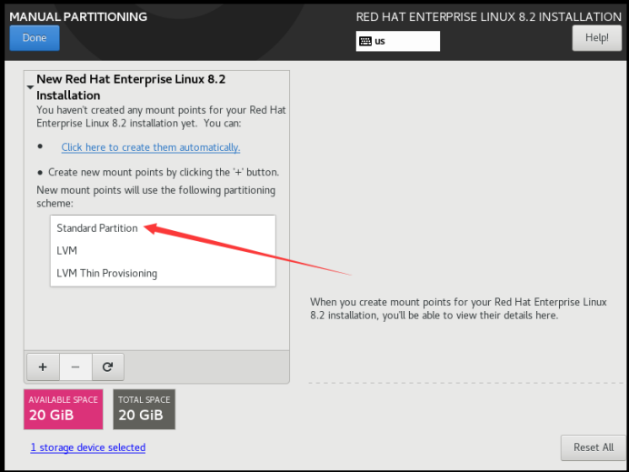Open the Help! button
This screenshot has width=629, height=472.
point(596,38)
